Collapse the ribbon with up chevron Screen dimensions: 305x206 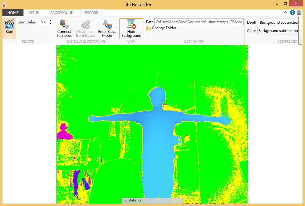tap(285, 12)
